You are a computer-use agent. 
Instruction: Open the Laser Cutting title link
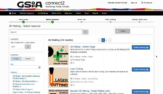tap(77, 69)
